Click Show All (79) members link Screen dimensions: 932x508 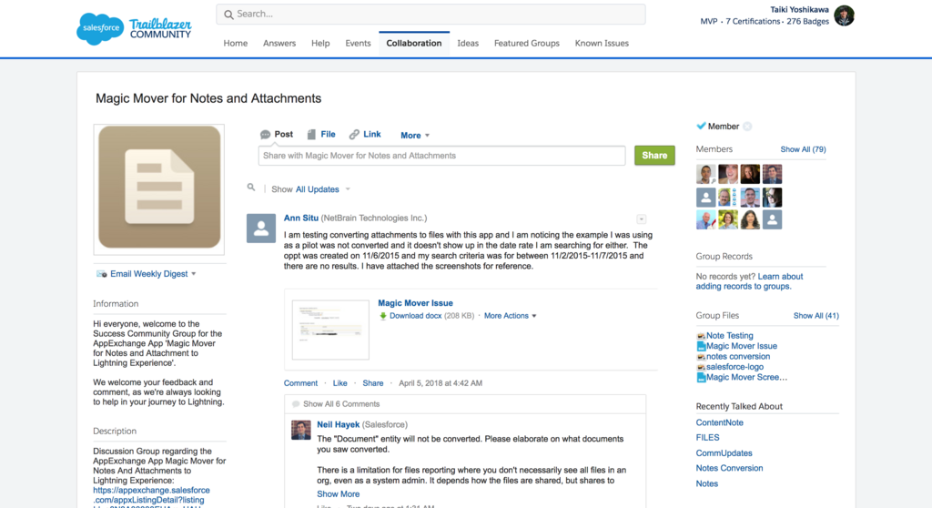tap(803, 149)
